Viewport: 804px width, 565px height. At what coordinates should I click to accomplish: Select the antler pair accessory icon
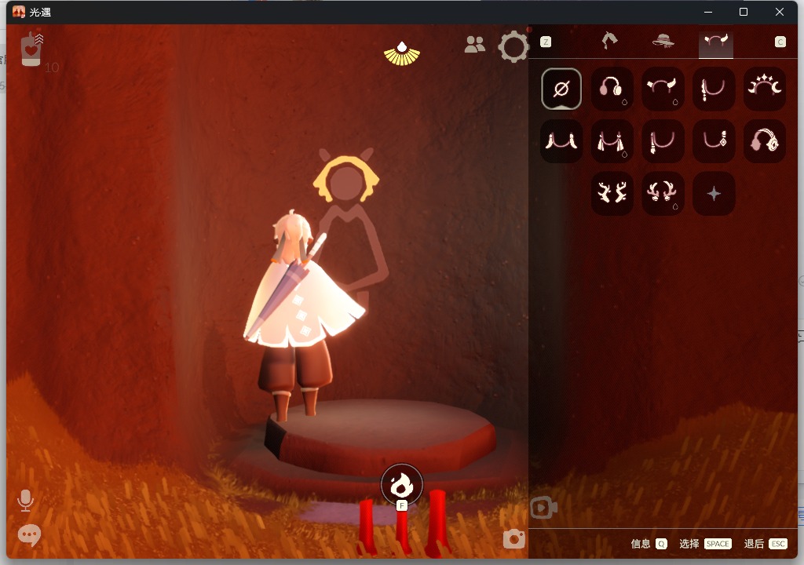click(612, 193)
